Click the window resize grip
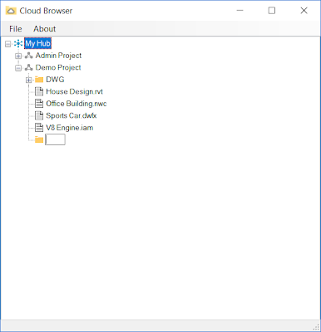The height and width of the screenshot is (332, 321). (x=317, y=327)
